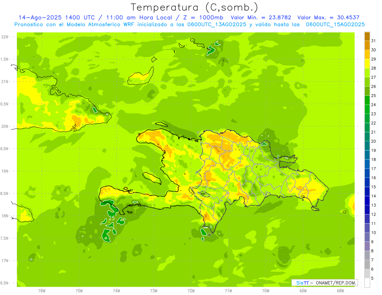Screen dimensions: 382x295
Task: Click the "0600UTC_15AGO2025" valid-until time
Action: [x=335, y=25]
